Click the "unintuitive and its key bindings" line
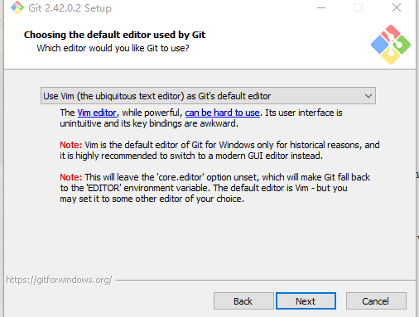This screenshot has width=419, height=317. point(149,123)
